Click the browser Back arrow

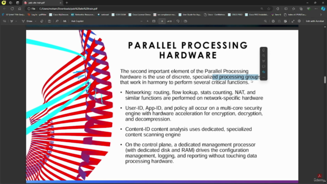tap(5, 9)
